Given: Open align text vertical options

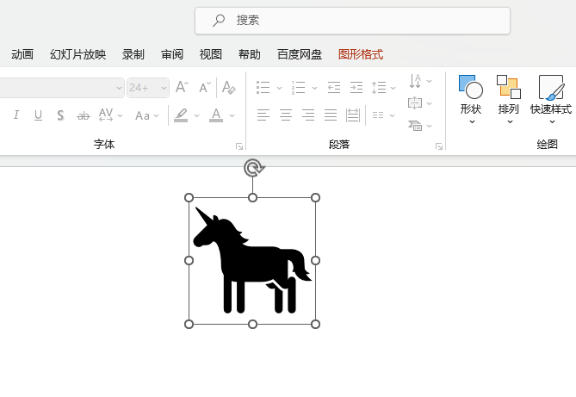Looking at the screenshot, I should (420, 103).
